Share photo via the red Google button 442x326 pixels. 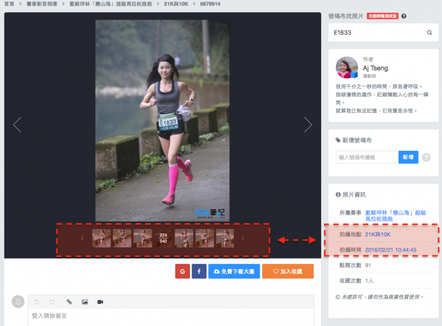pyautogui.click(x=183, y=271)
